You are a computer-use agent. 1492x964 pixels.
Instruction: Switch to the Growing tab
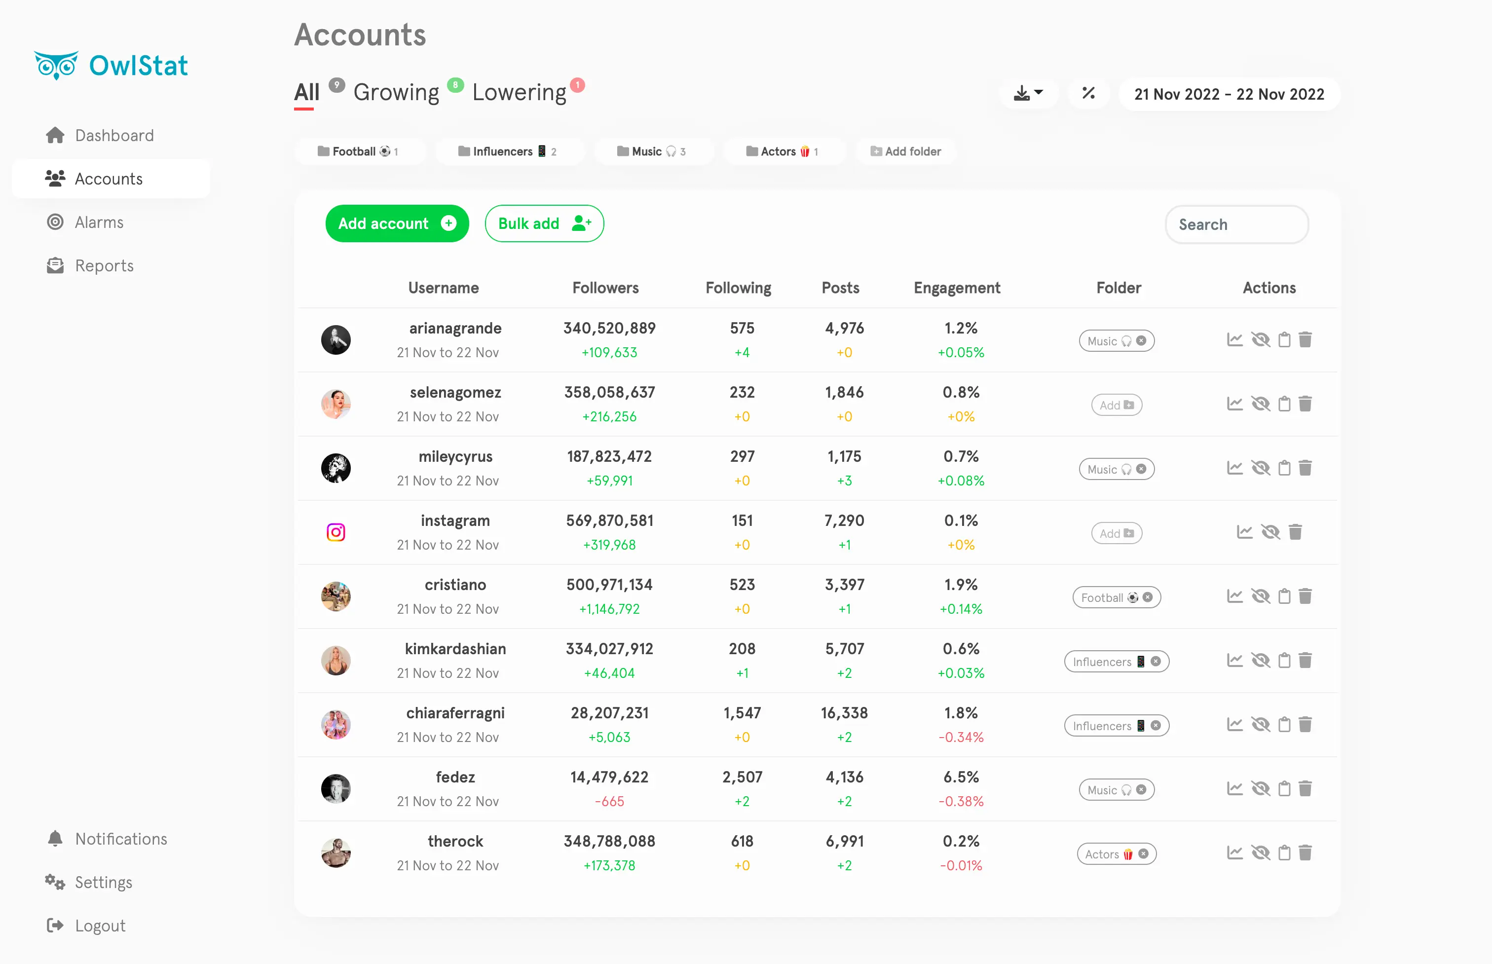coord(397,92)
